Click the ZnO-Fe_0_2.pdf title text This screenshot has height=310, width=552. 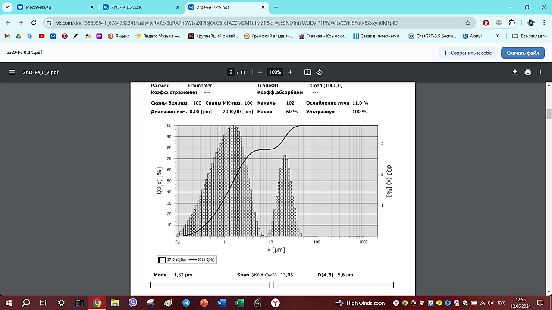pyautogui.click(x=41, y=72)
